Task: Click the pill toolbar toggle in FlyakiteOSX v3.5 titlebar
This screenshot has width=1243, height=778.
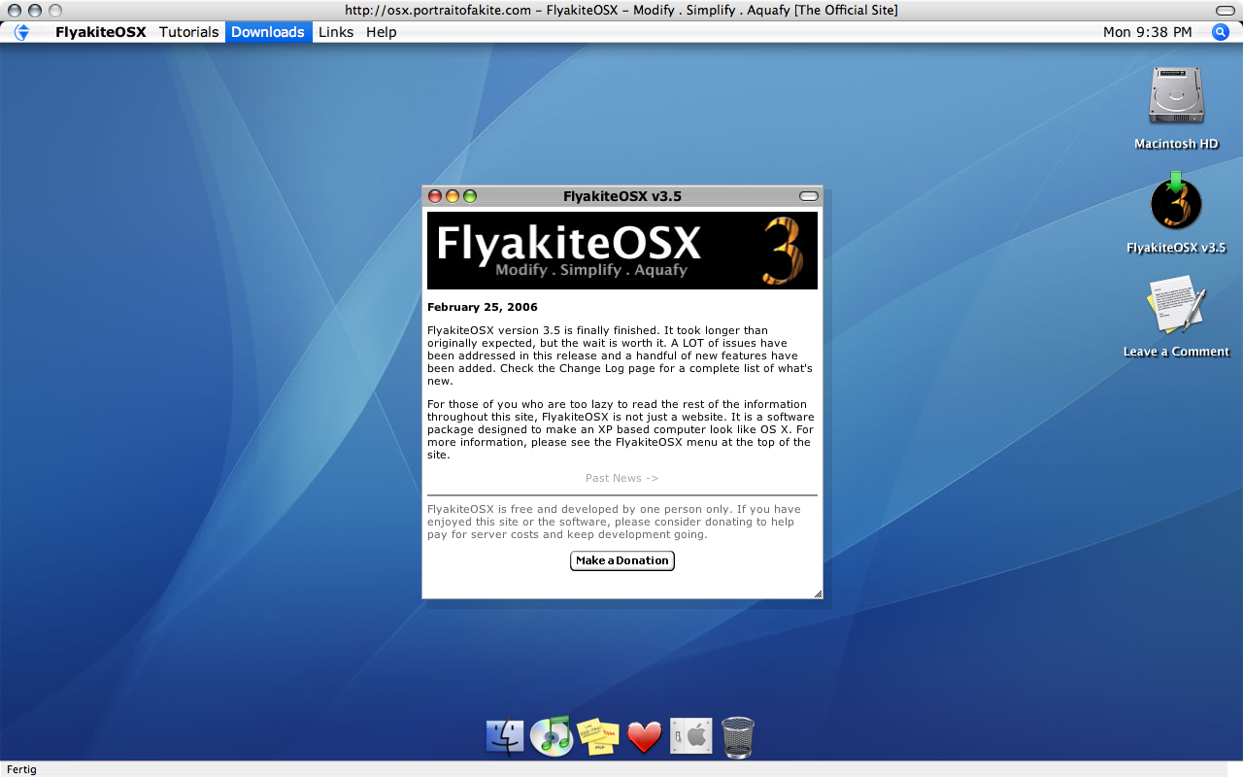Action: pyautogui.click(x=809, y=196)
